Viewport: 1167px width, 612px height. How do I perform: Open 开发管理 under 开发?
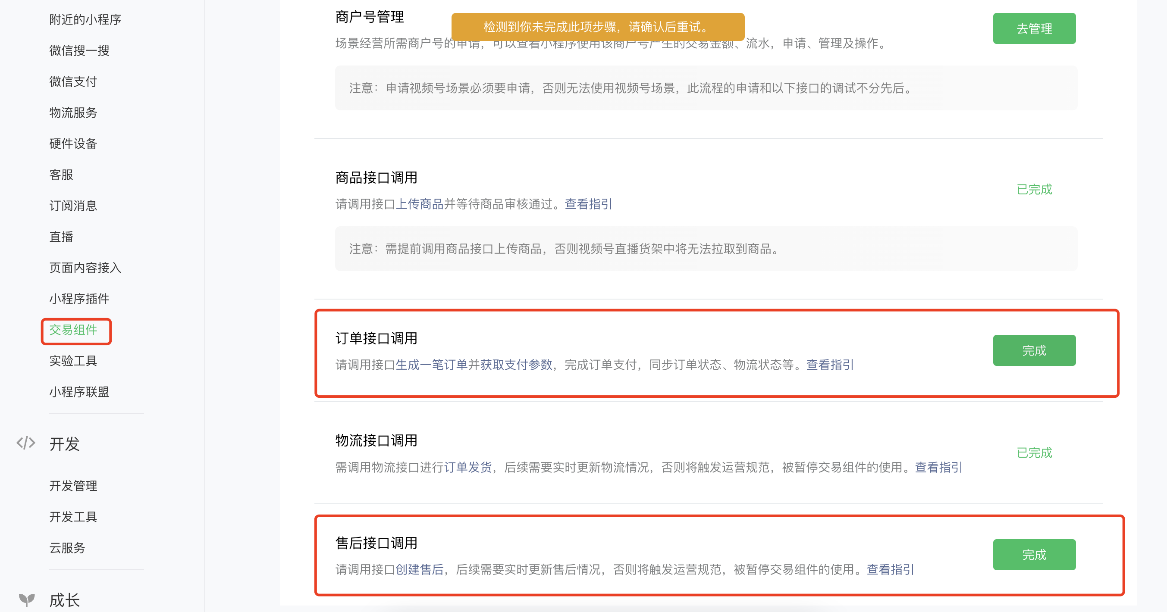[x=73, y=486]
